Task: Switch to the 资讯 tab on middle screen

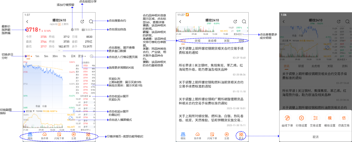Action: point(184,41)
